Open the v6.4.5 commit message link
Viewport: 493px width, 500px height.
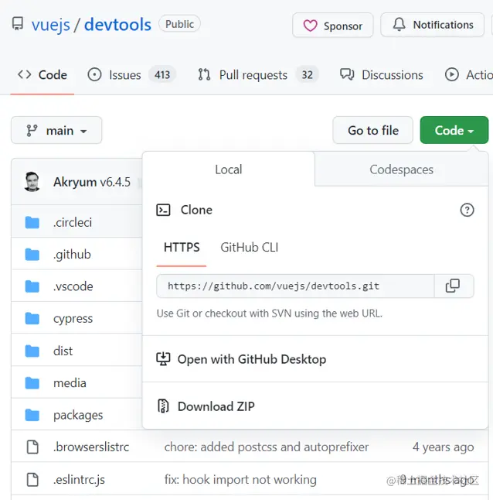pos(115,182)
